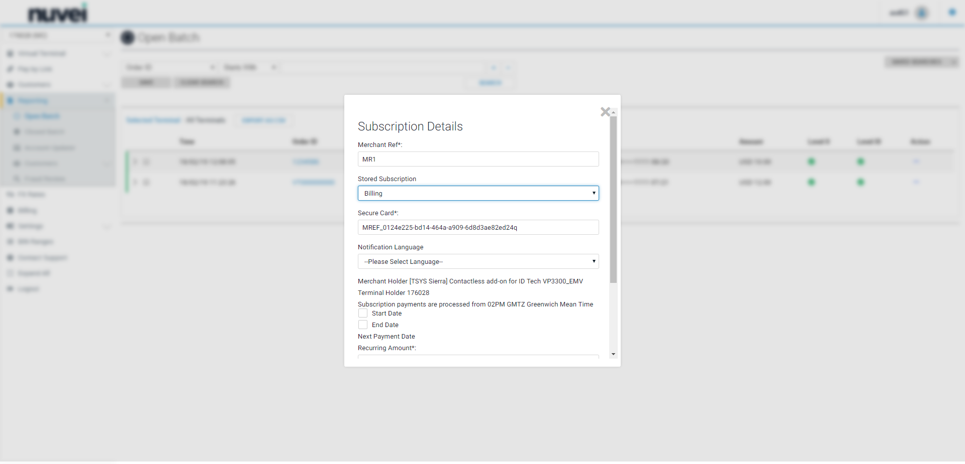This screenshot has width=965, height=464.
Task: Click the scroll-up arrow in the dialog
Action: [x=613, y=112]
